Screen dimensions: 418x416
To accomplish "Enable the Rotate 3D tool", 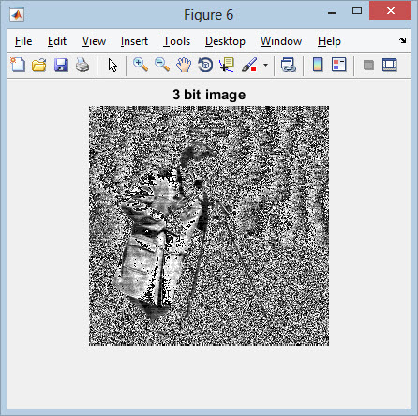I will click(205, 65).
